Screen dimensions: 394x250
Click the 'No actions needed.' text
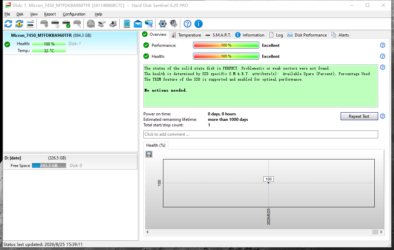pos(165,90)
